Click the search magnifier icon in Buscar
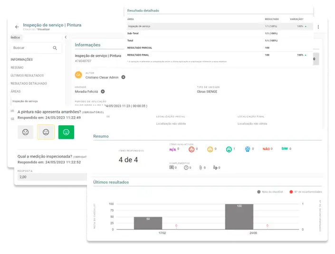 coord(55,48)
